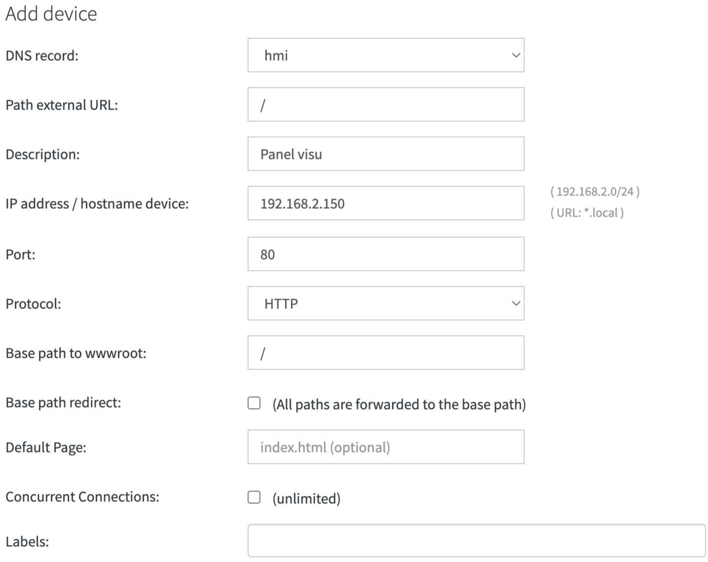Click the IP address hostname field
The height and width of the screenshot is (562, 708).
point(386,203)
